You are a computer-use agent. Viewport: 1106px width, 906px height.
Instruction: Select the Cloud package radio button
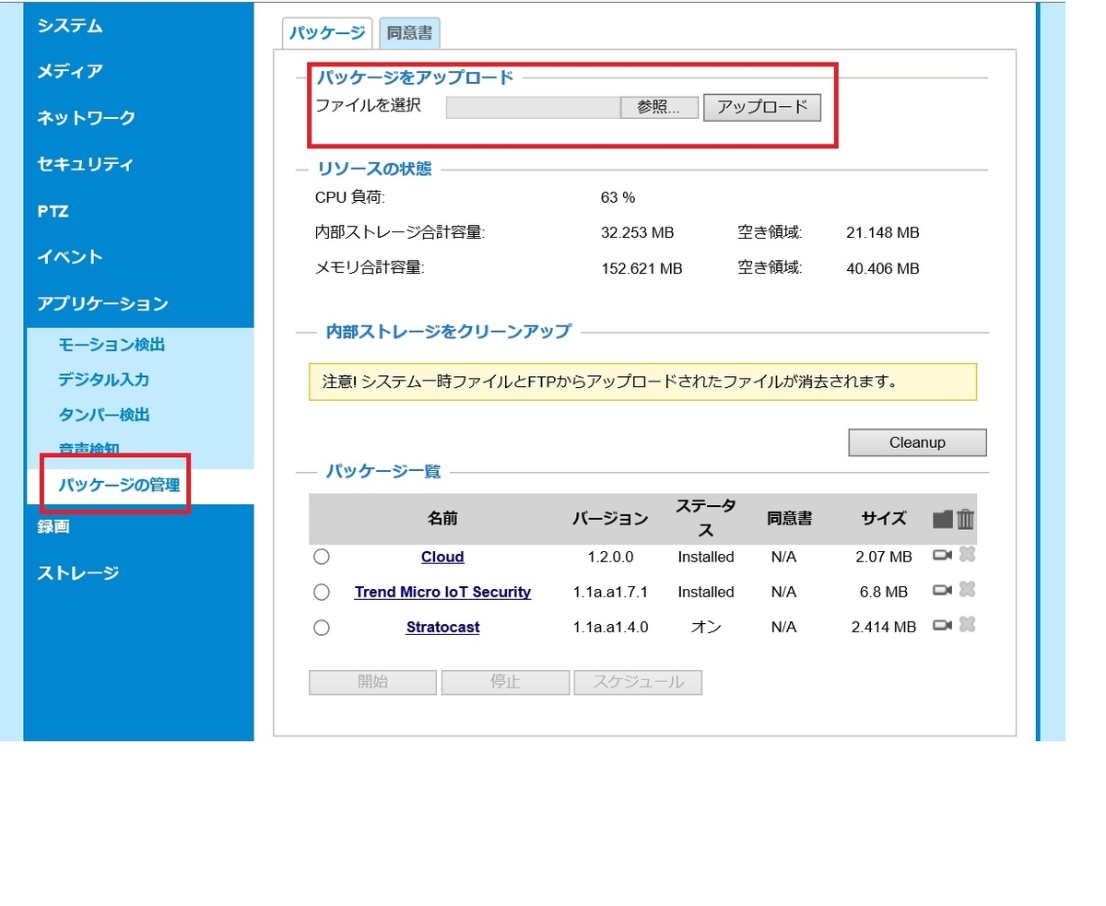321,556
